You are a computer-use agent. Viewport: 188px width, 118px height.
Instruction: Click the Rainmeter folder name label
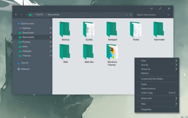pyautogui.click(x=160, y=40)
